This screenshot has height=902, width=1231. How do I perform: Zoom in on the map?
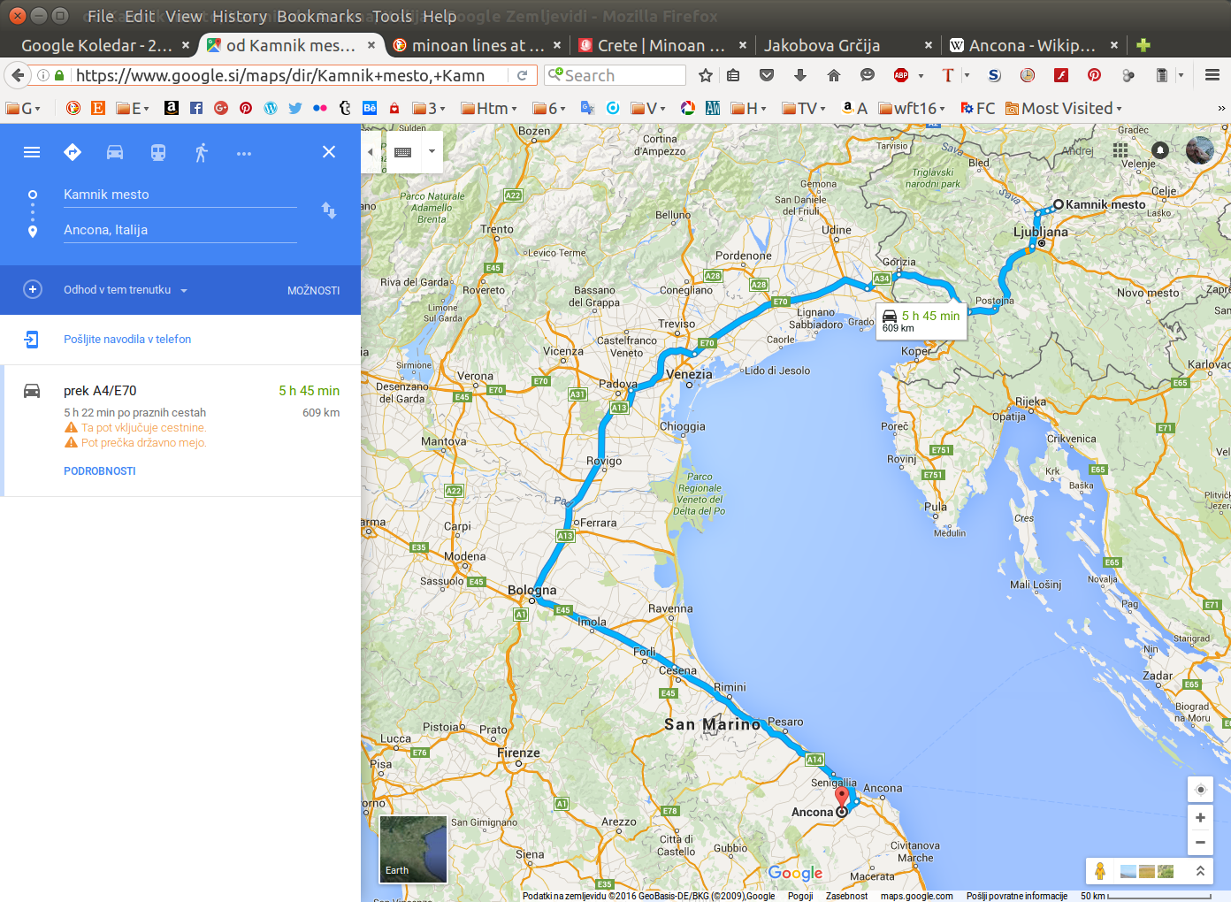pos(1200,818)
